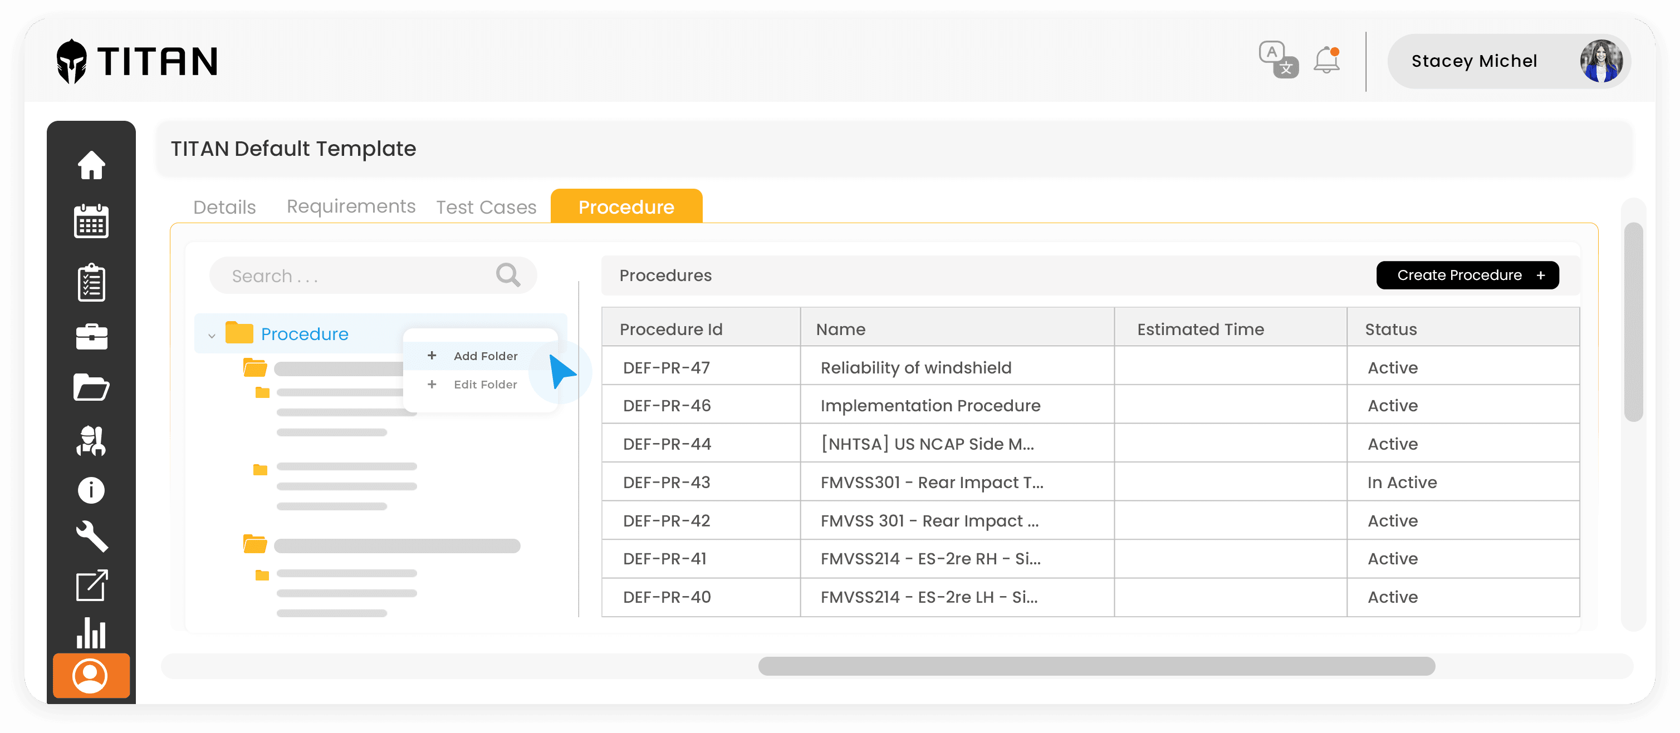Click the horizontal scrollbar thumb
The width and height of the screenshot is (1680, 733).
click(x=1096, y=666)
